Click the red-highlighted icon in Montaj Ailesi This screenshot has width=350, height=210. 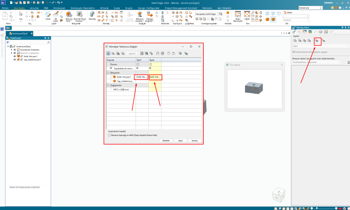[318, 41]
